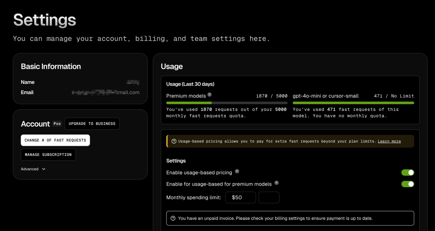Follow the Learn more link
435x231 pixels.
coord(389,141)
